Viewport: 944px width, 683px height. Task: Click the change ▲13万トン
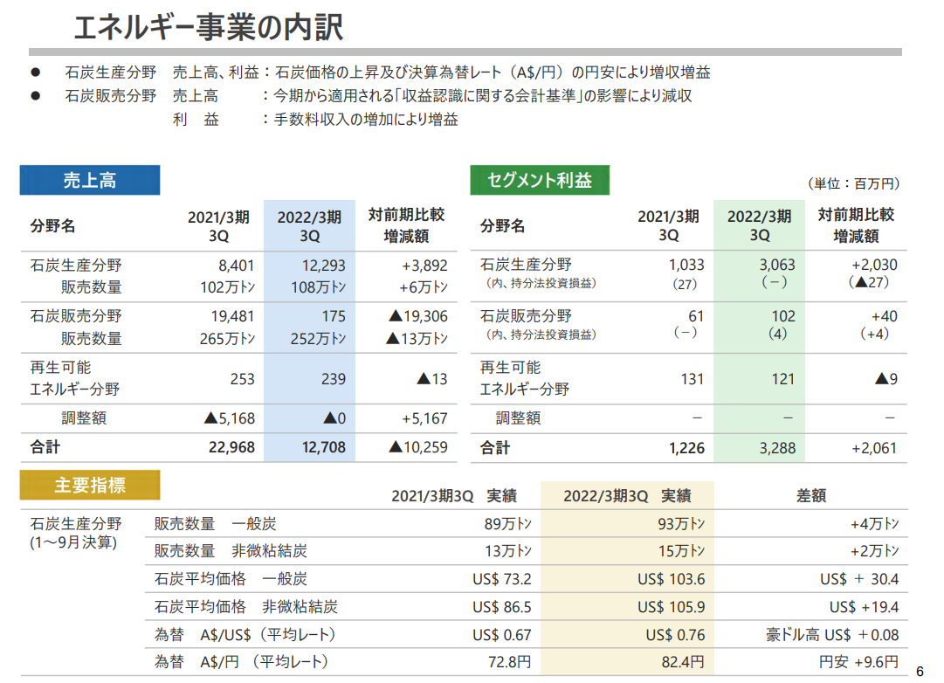417,339
